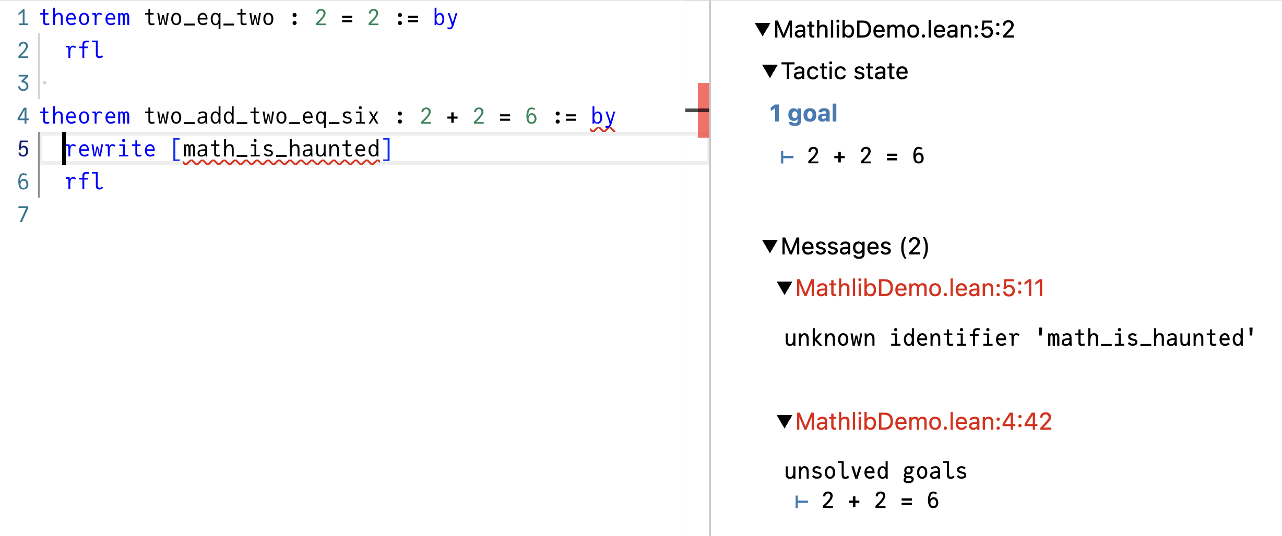Open the MathlibDemo.lean:5:11 error location text
Viewport: 1282px width, 536px height.
[920, 288]
